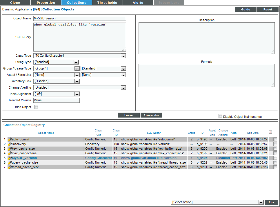Image resolution: width=280 pixels, height=207 pixels.
Task: Enable the Hide Object checkbox
Action: point(36,106)
